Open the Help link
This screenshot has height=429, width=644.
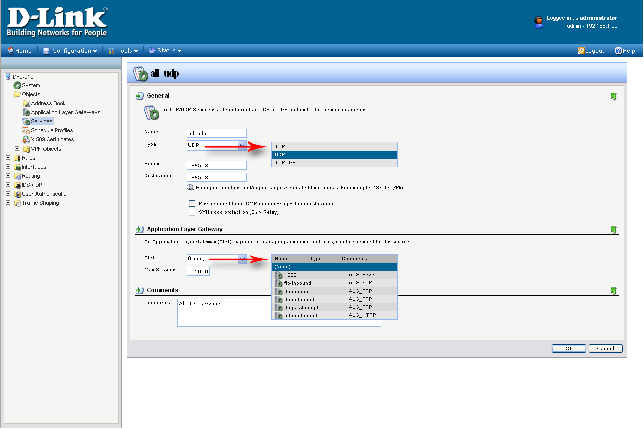[625, 51]
